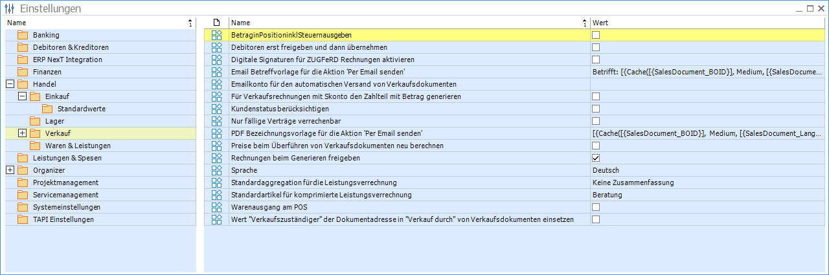Edit the PDF Bezeichnungsvorlage value field
The width and height of the screenshot is (829, 275).
click(709, 133)
